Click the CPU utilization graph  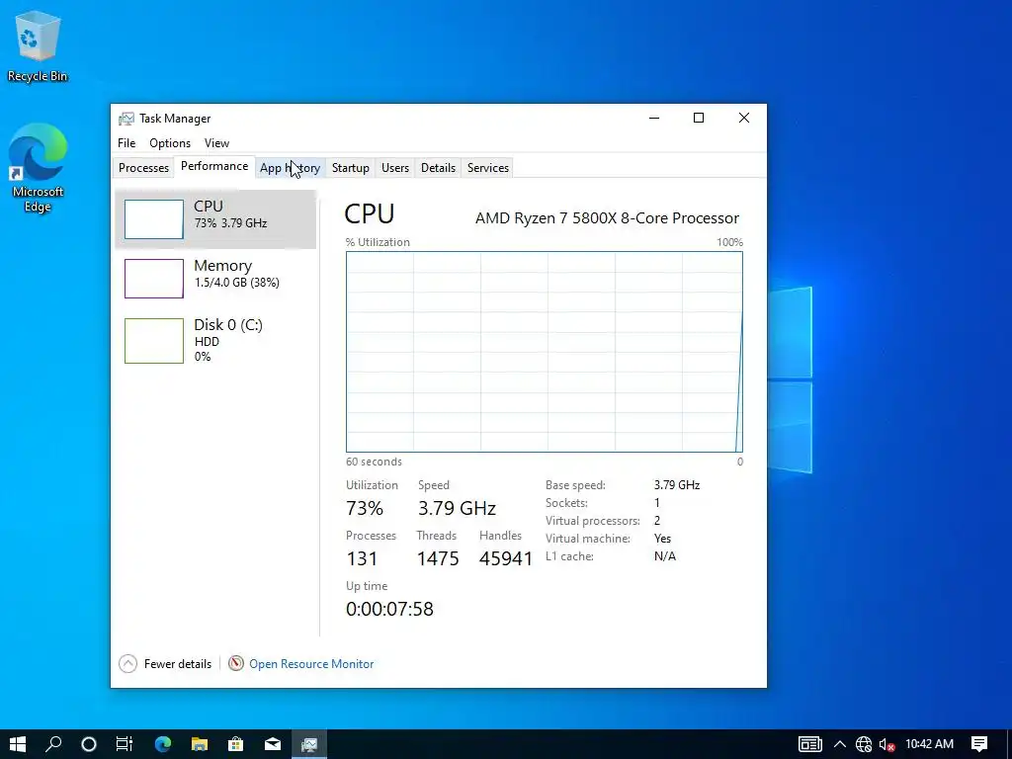pyautogui.click(x=545, y=352)
